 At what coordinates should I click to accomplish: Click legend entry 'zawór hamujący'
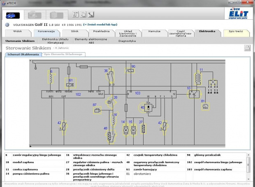coord(145,169)
